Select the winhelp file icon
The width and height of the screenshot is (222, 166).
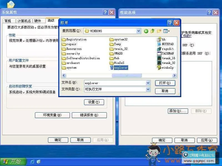coord(166,67)
